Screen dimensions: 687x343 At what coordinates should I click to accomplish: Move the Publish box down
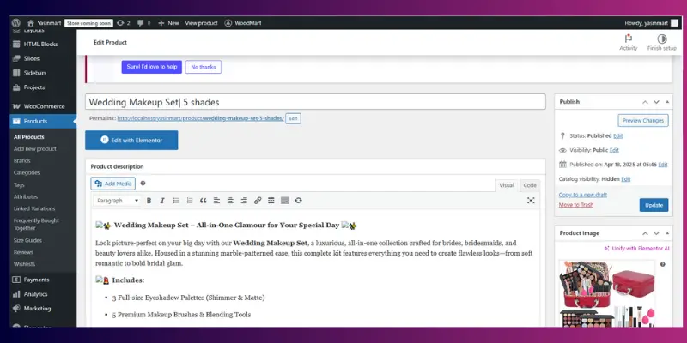pyautogui.click(x=656, y=101)
